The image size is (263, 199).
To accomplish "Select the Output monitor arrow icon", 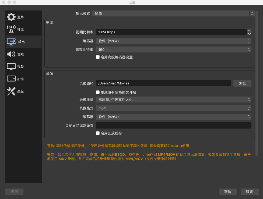I will 11,42.
